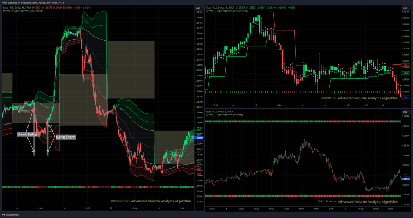The image size is (413, 218).
Task: Open the USD currency selector on the top-right chart
Action: coord(407,9)
